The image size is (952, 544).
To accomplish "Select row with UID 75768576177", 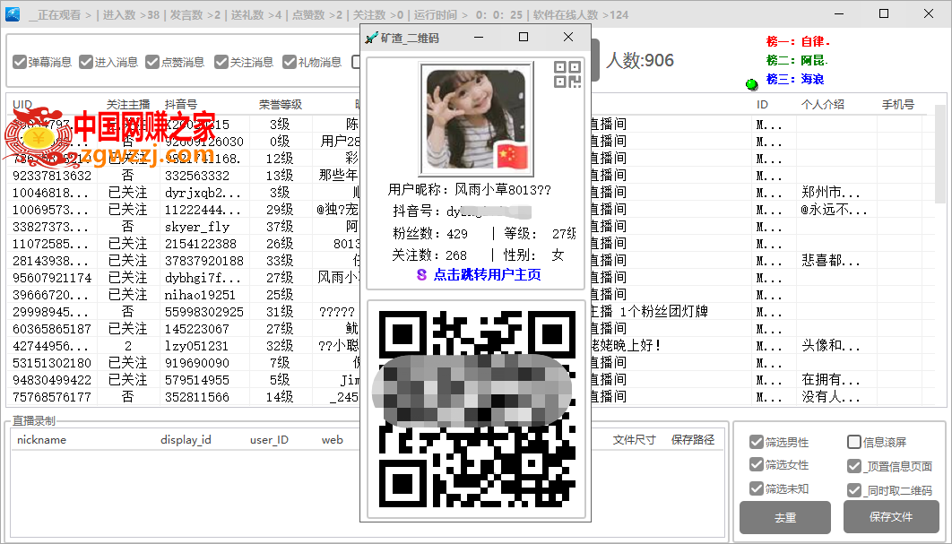I will [52, 396].
